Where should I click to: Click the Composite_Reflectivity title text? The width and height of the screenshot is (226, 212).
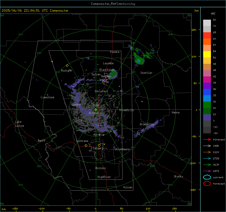113,4
